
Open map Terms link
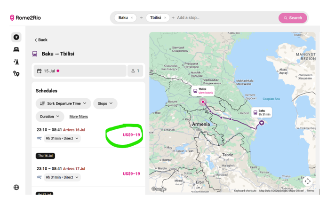pos(310,190)
